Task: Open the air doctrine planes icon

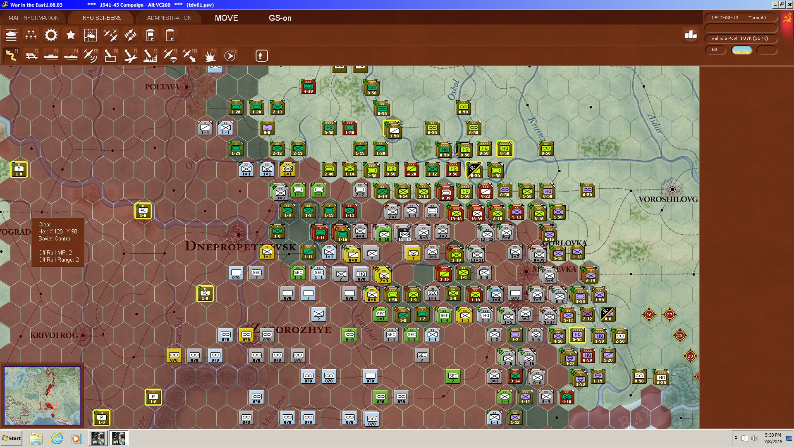Action: coord(110,35)
